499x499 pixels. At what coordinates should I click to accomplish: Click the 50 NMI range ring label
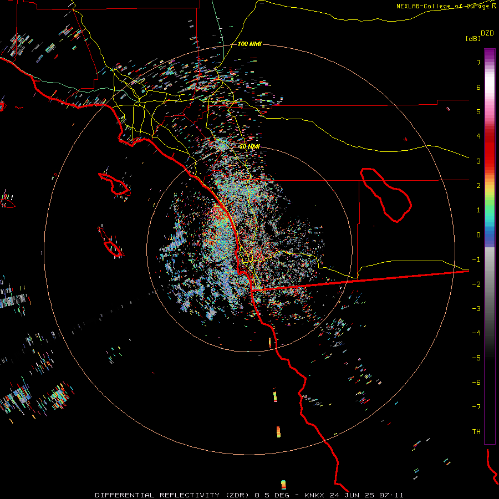[x=250, y=146]
